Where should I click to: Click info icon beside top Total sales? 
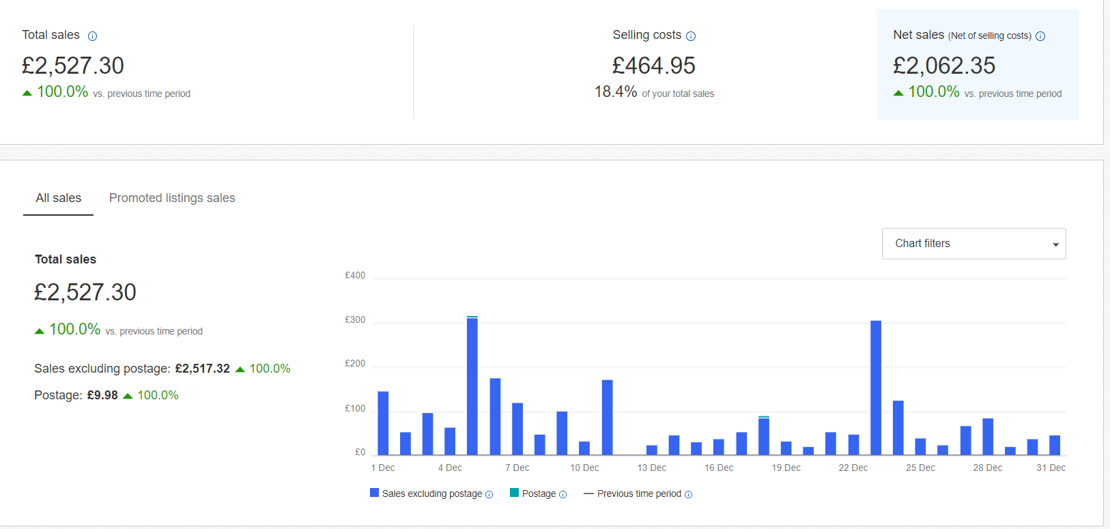coord(93,36)
